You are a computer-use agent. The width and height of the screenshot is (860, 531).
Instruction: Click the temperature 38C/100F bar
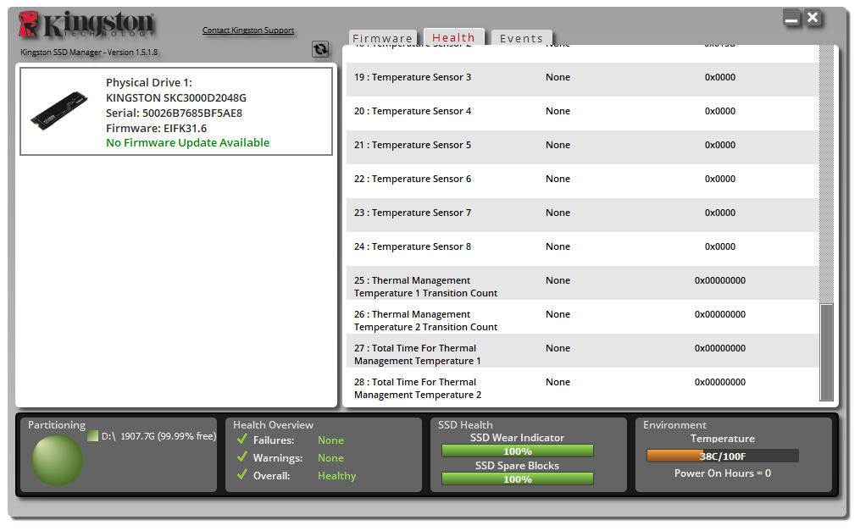click(x=723, y=456)
